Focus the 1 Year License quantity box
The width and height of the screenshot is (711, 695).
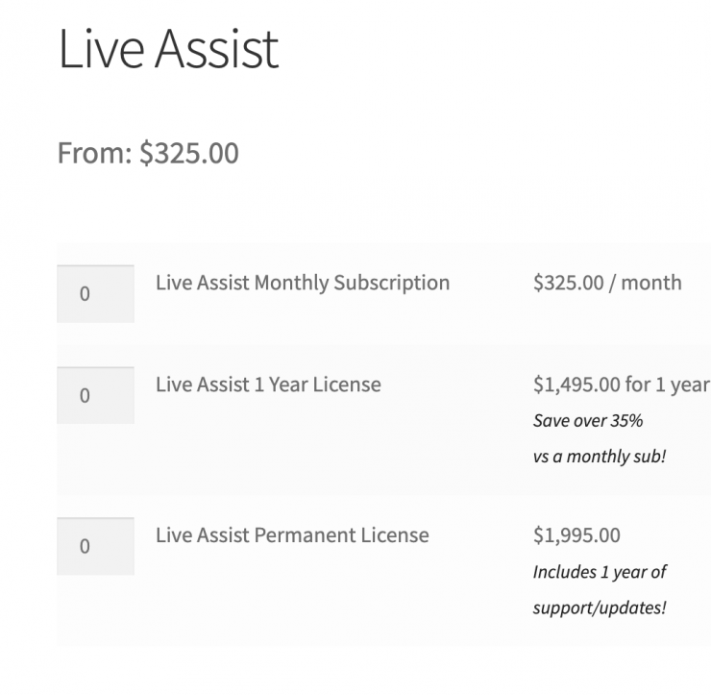95,395
